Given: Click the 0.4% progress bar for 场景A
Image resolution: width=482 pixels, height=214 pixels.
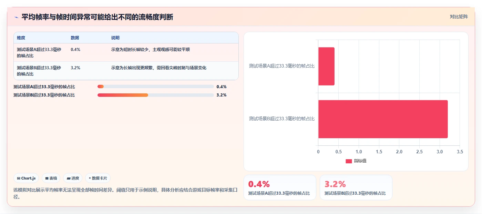Looking at the screenshot, I should [156, 86].
